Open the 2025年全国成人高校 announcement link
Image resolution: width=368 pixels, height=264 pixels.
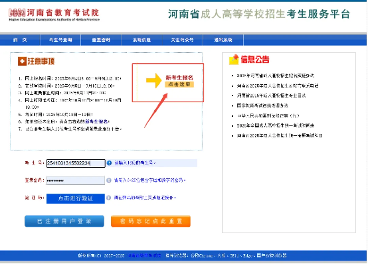tap(275, 125)
